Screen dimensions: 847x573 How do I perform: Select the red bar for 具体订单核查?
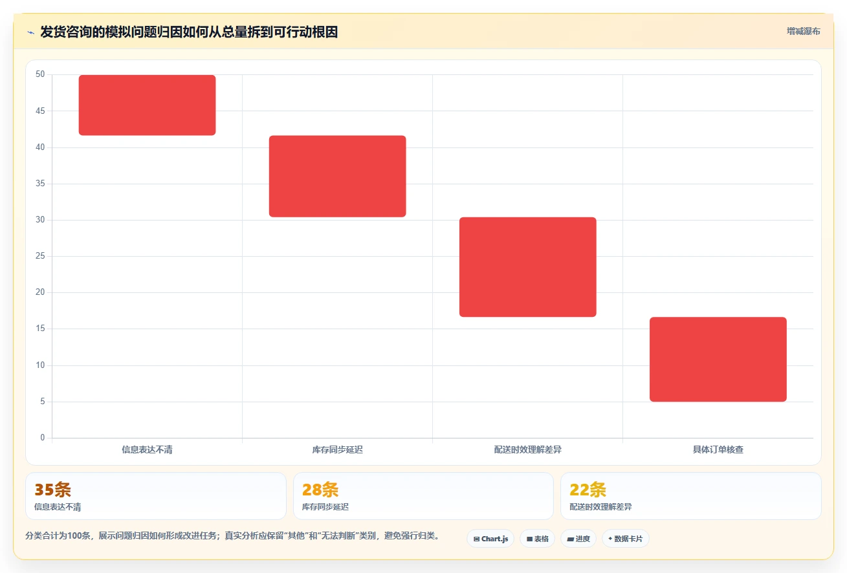click(x=718, y=360)
